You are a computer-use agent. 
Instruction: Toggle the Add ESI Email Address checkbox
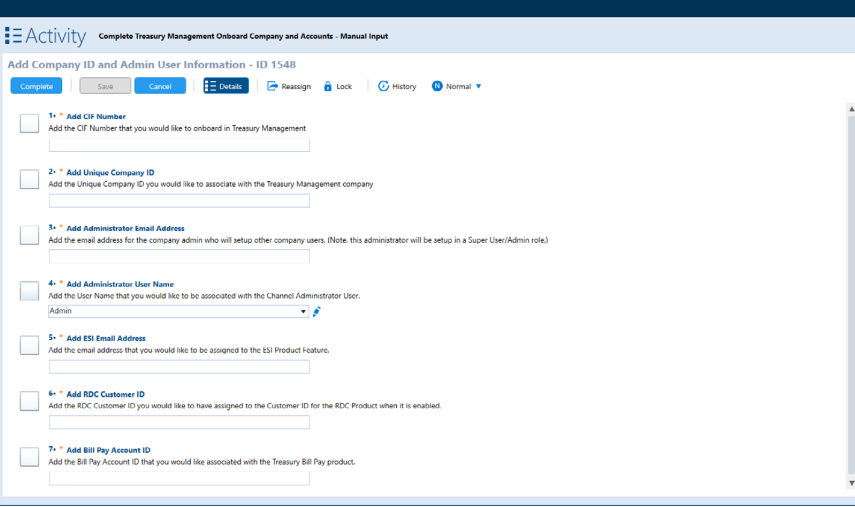point(30,345)
